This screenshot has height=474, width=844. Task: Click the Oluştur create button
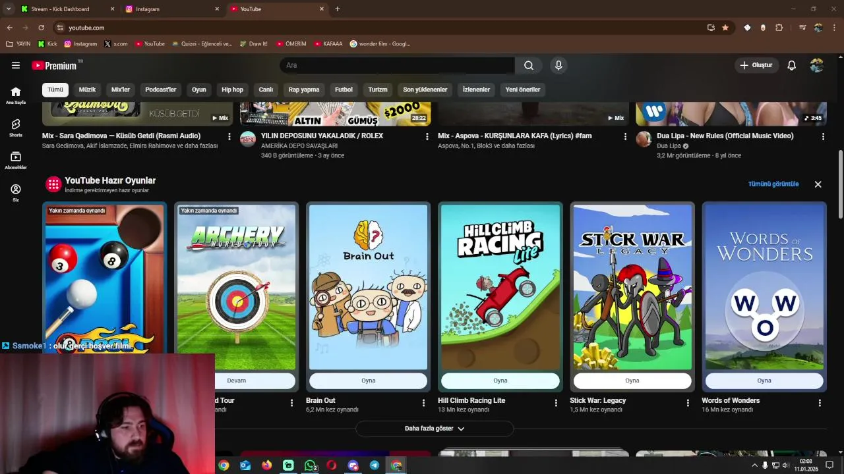[x=756, y=65]
